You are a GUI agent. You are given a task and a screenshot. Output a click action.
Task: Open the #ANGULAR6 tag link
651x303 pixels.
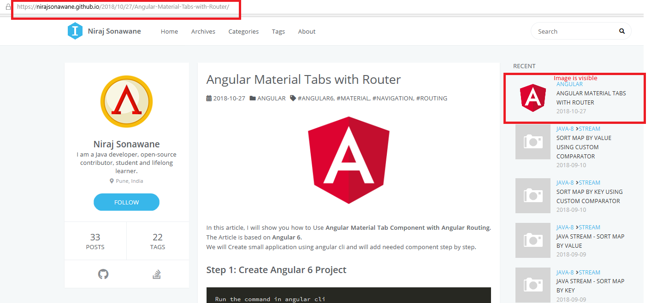[316, 98]
